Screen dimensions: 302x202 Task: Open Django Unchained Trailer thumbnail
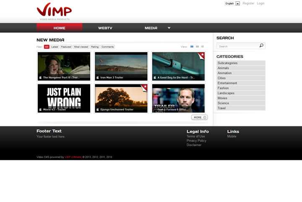click(x=121, y=98)
